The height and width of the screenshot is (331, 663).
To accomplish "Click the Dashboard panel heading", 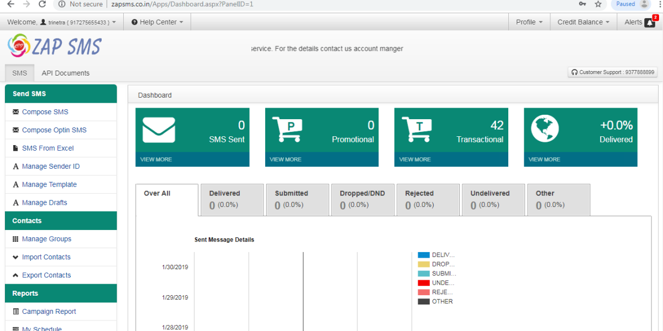I will click(x=155, y=95).
